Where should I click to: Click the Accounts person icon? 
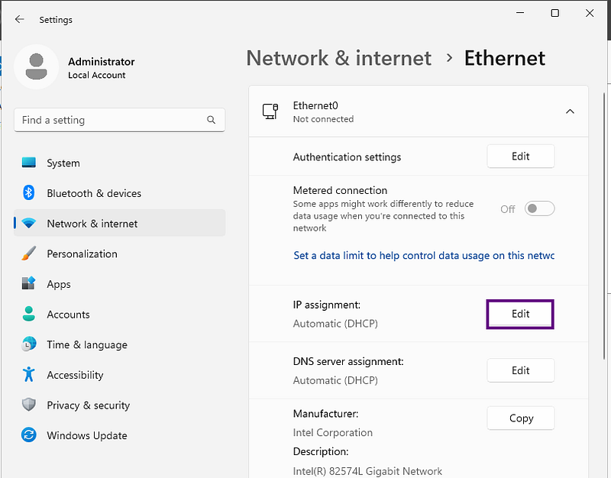pyautogui.click(x=29, y=314)
